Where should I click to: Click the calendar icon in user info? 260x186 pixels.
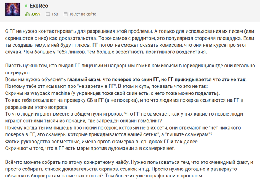pyautogui.click(x=66, y=14)
